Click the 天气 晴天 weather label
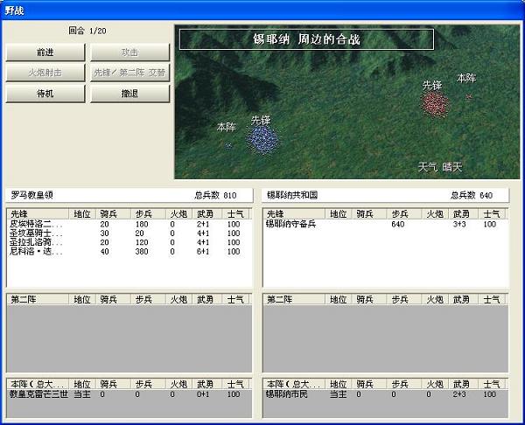Image resolution: width=525 pixels, height=425 pixels. 440,167
